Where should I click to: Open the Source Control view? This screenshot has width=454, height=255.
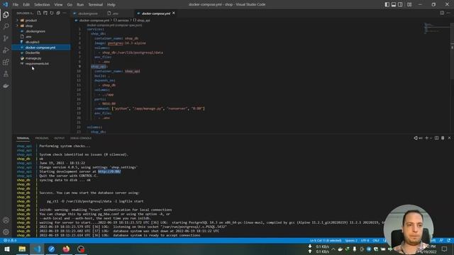pos(6,38)
